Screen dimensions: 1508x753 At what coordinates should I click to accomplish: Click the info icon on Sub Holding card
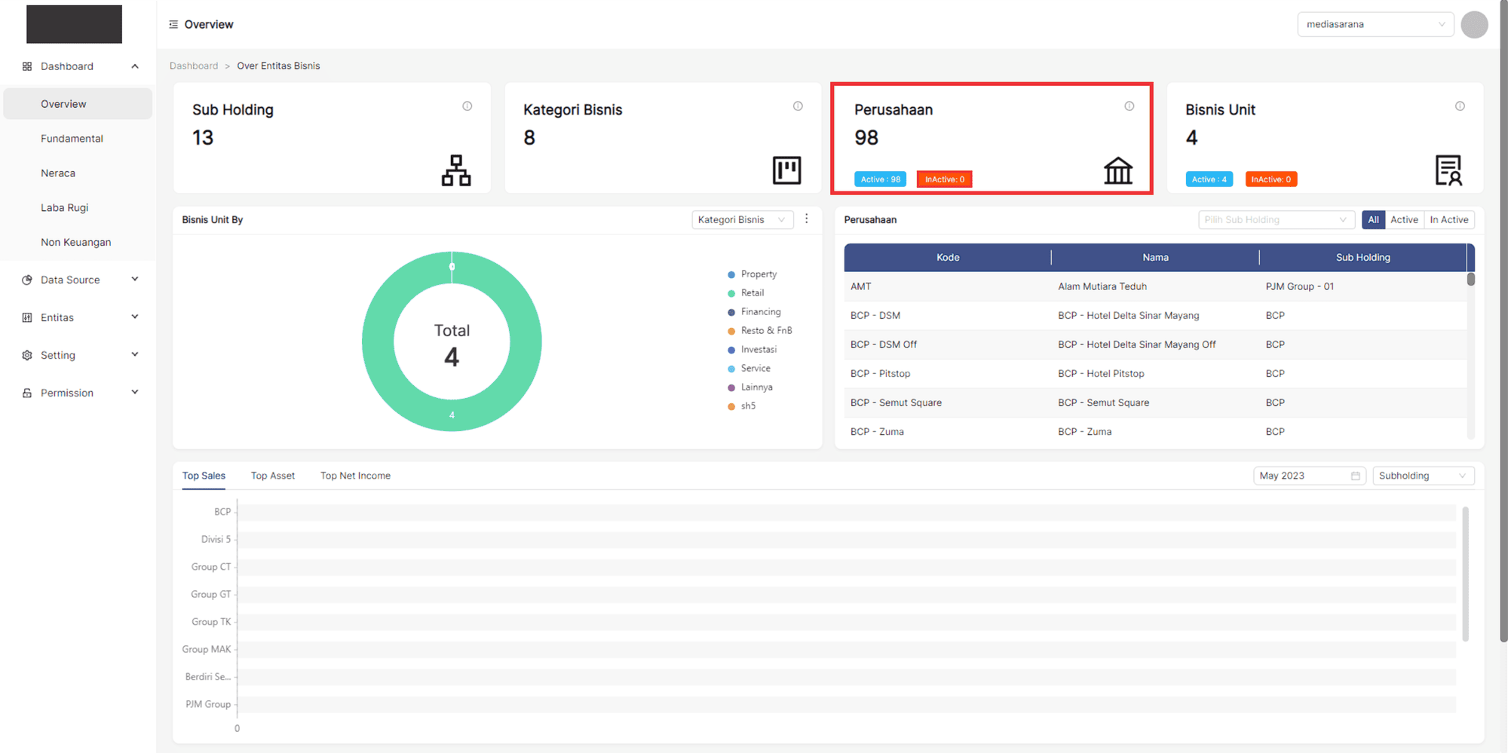pos(467,106)
